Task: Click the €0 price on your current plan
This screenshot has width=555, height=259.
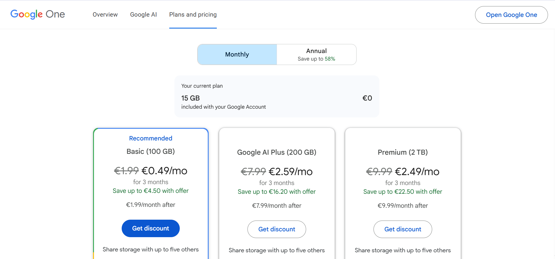Action: (367, 98)
